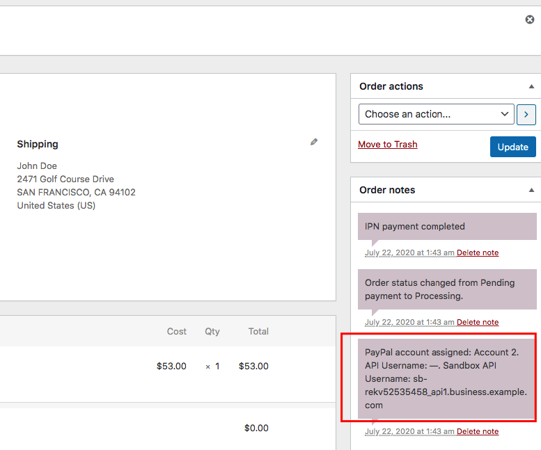The image size is (541, 450).
Task: Collapse the Order notes panel
Action: (x=531, y=190)
